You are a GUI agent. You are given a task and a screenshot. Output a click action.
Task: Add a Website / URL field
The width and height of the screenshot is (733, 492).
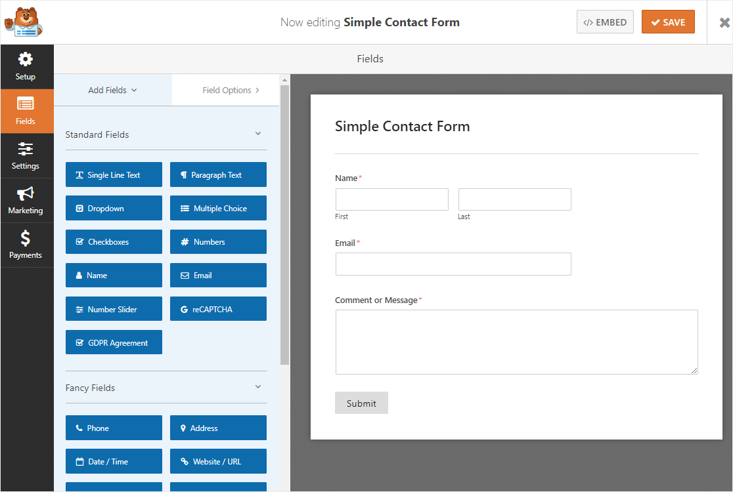pos(218,461)
